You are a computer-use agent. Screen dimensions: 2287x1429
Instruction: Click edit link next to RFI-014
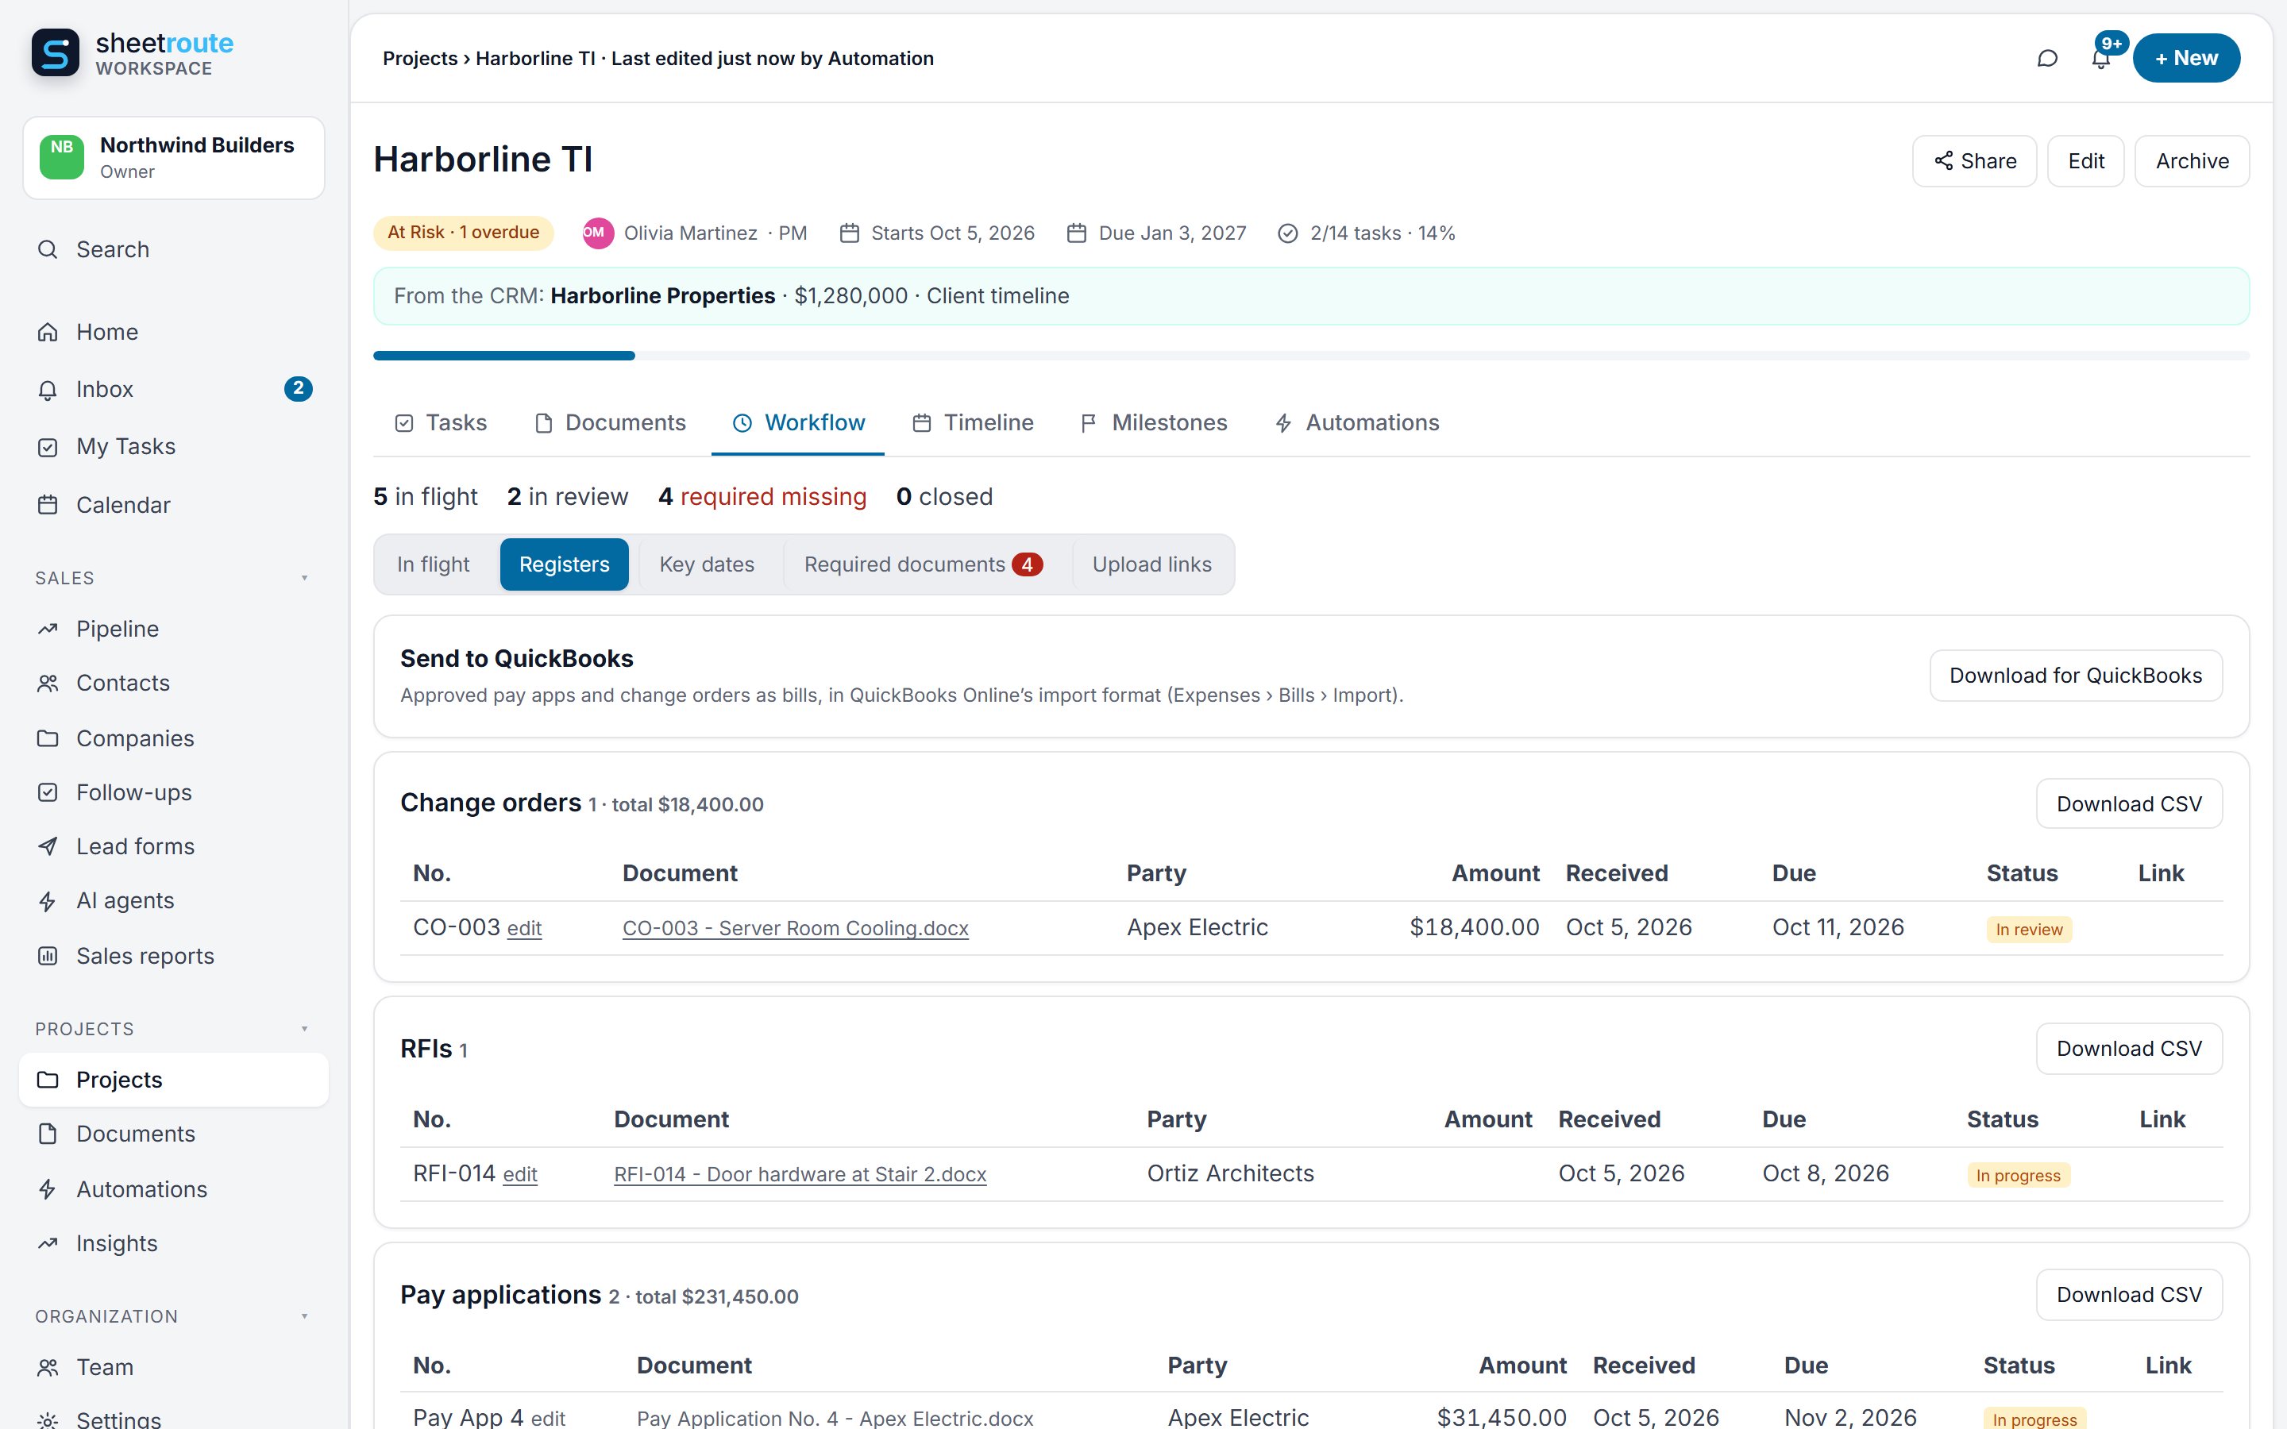click(520, 1175)
